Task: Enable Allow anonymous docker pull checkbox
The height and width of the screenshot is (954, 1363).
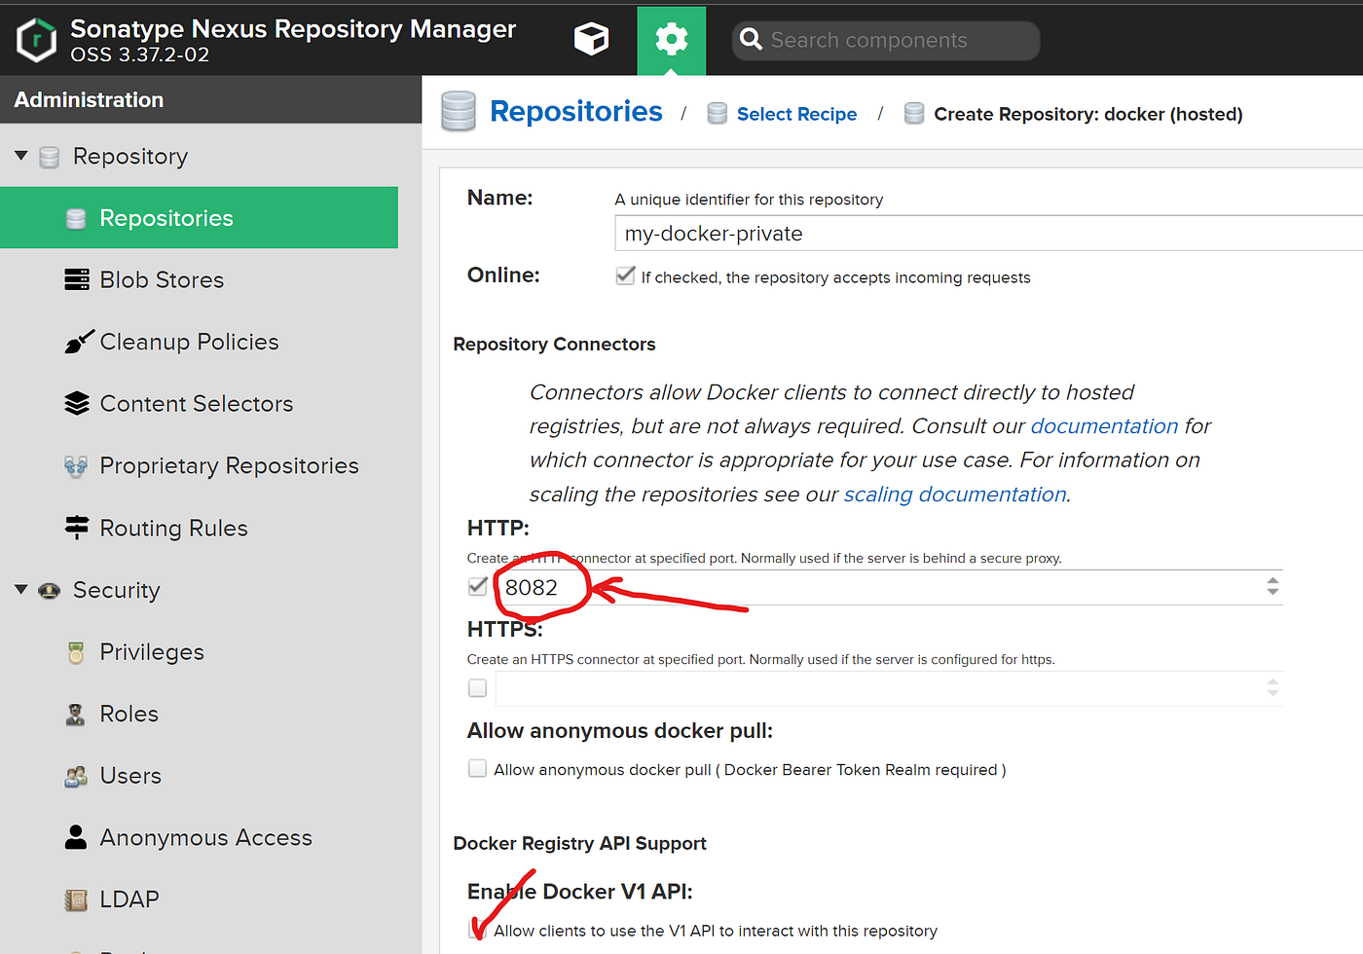Action: pyautogui.click(x=477, y=769)
